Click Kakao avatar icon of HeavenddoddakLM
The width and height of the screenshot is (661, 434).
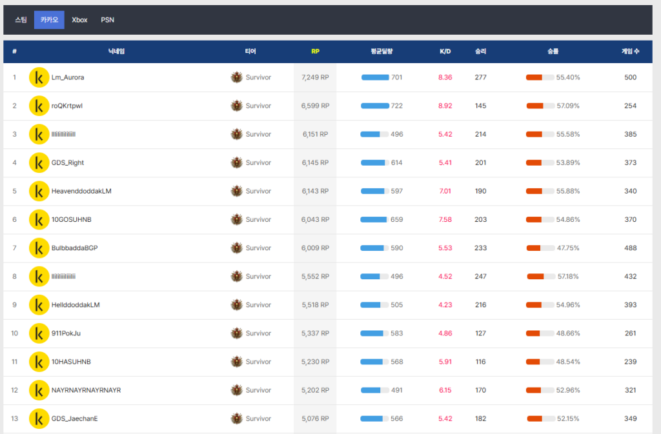click(39, 191)
